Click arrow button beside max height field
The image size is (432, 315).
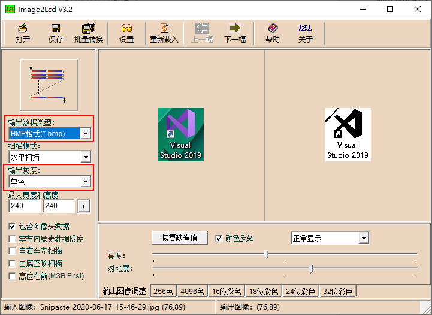tap(84, 206)
